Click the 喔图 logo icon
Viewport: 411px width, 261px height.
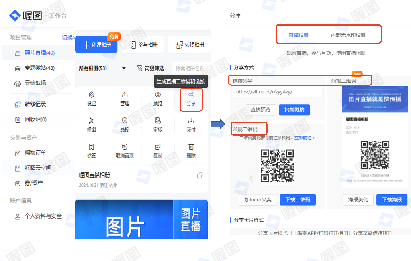(x=15, y=16)
